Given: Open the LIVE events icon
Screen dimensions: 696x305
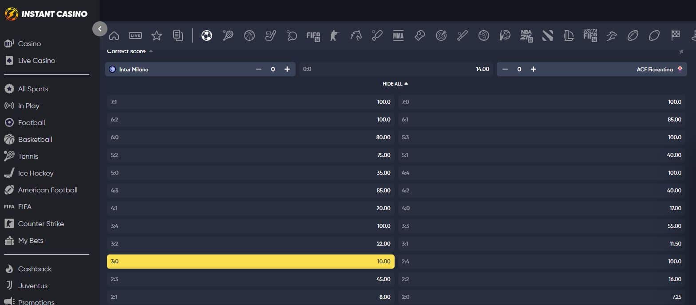Looking at the screenshot, I should tap(135, 35).
